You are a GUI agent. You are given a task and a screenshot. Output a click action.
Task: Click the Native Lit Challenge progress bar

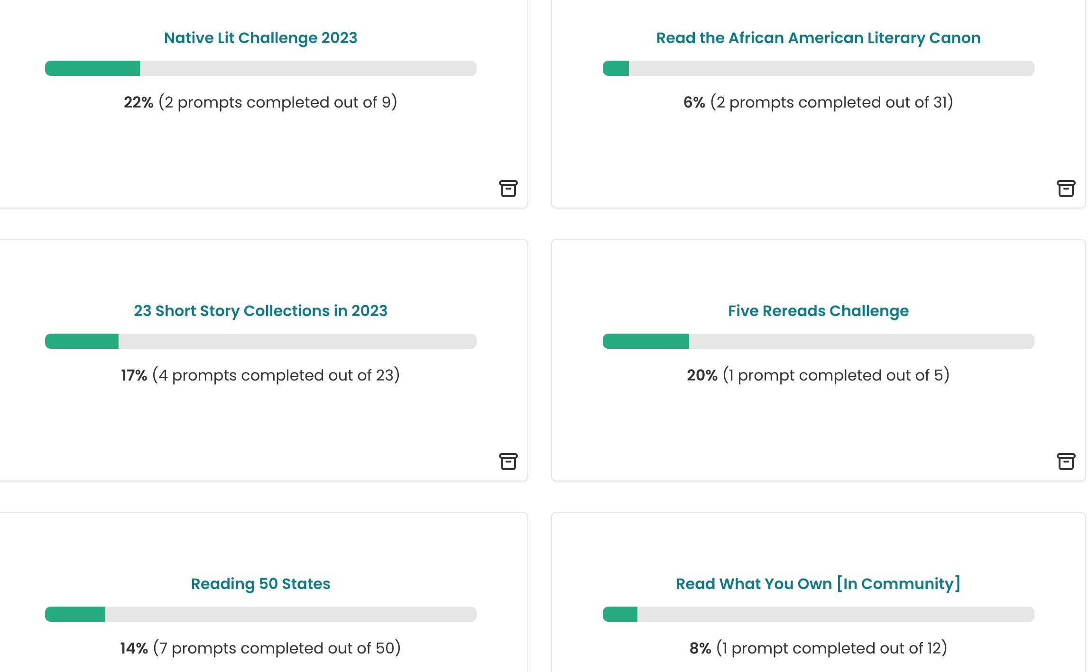(x=260, y=68)
